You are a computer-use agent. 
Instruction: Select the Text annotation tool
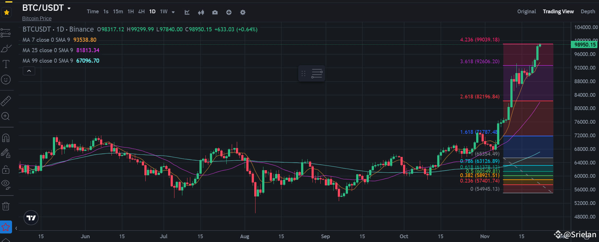[x=6, y=64]
